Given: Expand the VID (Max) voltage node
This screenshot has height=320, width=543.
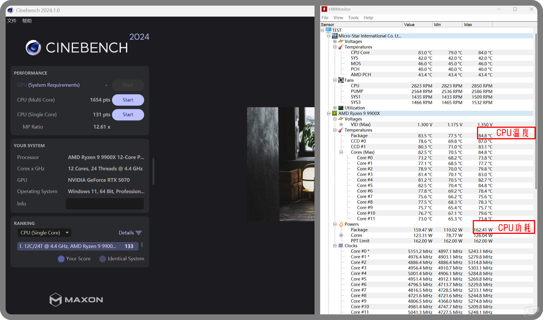Looking at the screenshot, I should (341, 124).
